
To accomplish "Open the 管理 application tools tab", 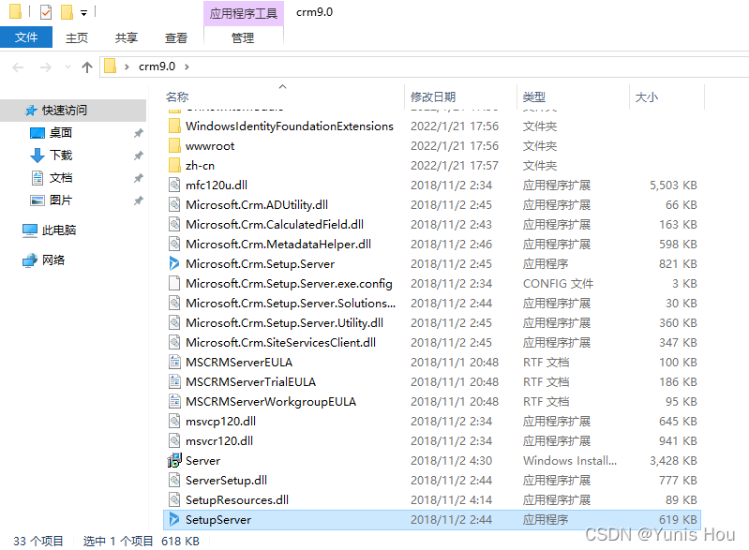I will tap(243, 37).
